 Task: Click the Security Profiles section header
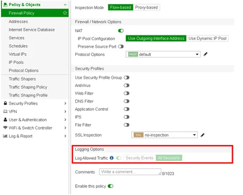[153, 69]
